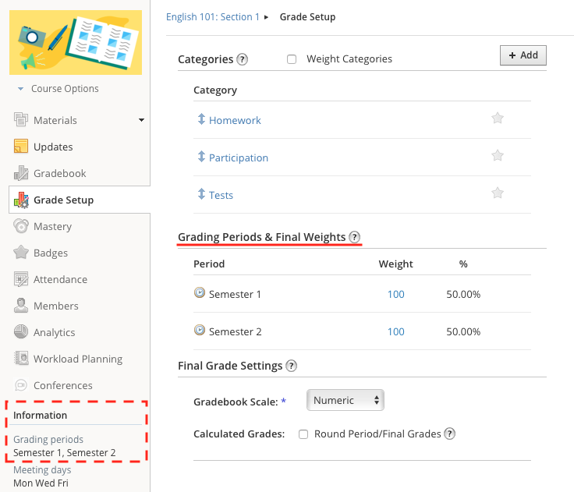
Task: Go to Attendance in the sidebar
Action: [60, 279]
